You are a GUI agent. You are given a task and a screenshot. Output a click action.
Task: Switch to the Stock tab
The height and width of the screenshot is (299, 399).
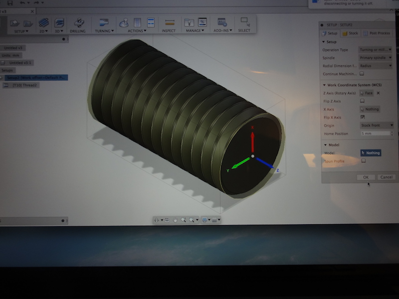point(350,33)
